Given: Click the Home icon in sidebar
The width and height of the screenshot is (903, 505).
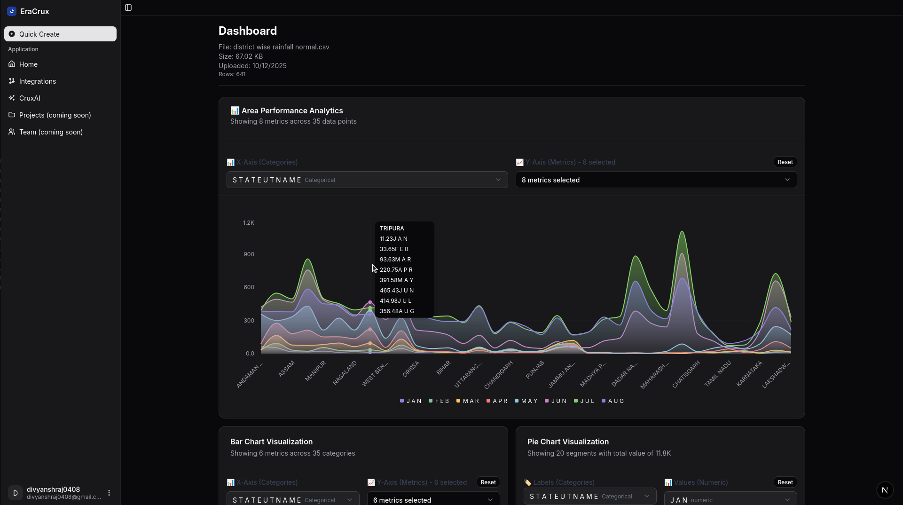Looking at the screenshot, I should click(12, 64).
